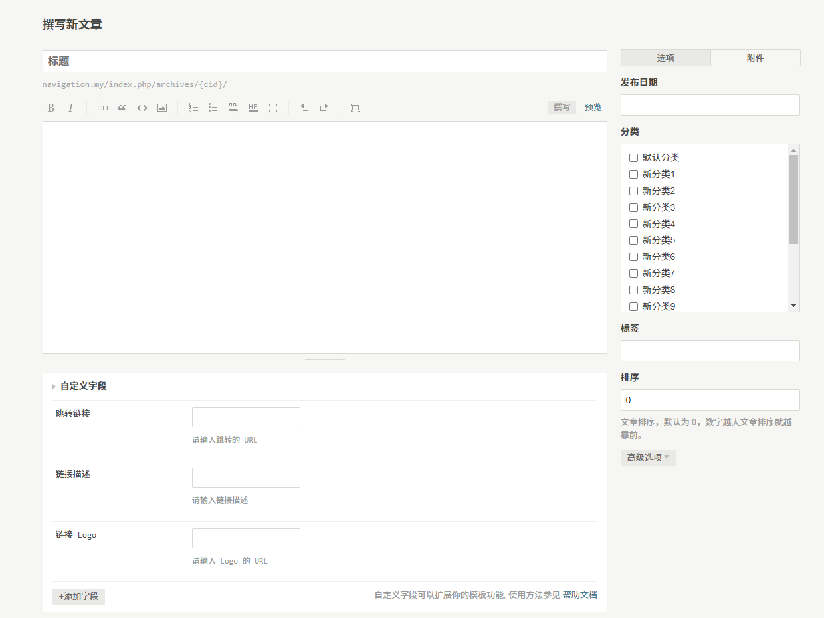
Task: Insert a blockquote using the quote icon
Action: (x=122, y=108)
